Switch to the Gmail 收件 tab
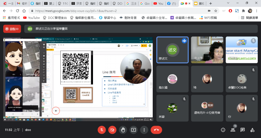261x138 pixels. pyautogui.click(x=22, y=3)
